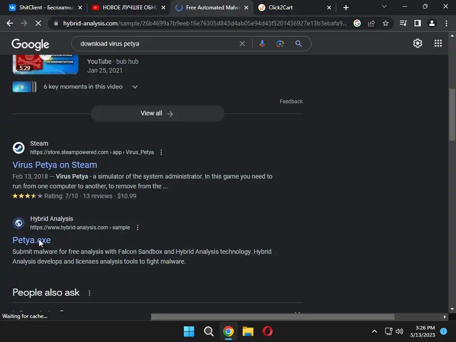The image size is (456, 342).
Task: Click Hybrid Analysis site URL breadcrumb
Action: coord(80,228)
